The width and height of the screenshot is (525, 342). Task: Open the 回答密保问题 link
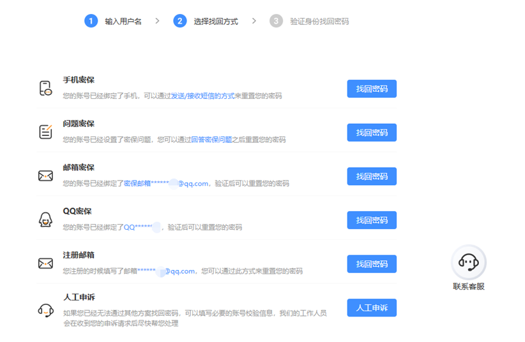coord(211,140)
